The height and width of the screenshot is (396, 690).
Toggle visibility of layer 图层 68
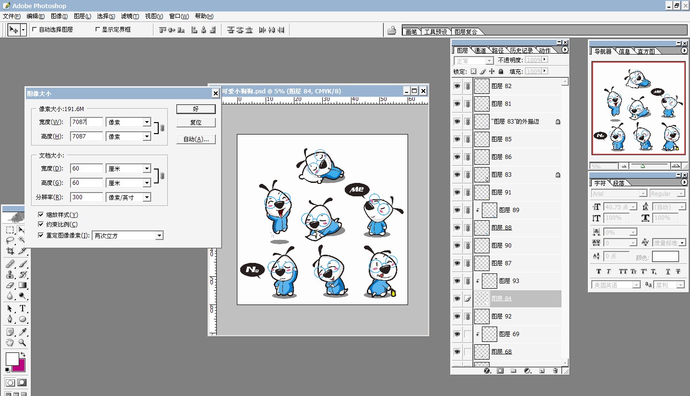[457, 352]
